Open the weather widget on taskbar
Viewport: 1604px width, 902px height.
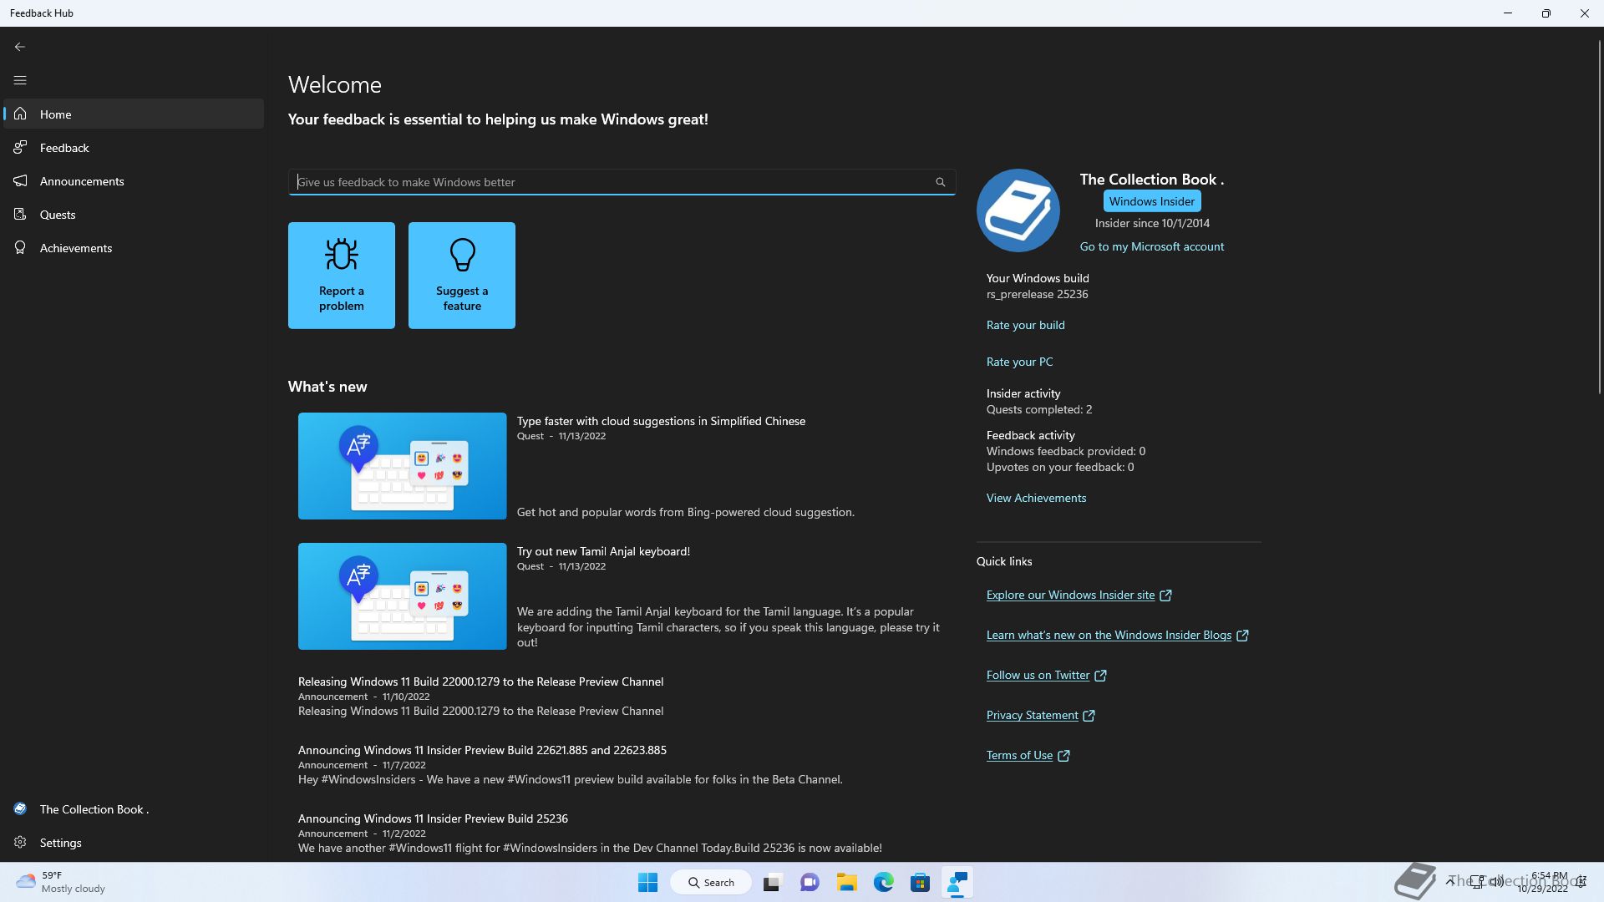click(61, 883)
